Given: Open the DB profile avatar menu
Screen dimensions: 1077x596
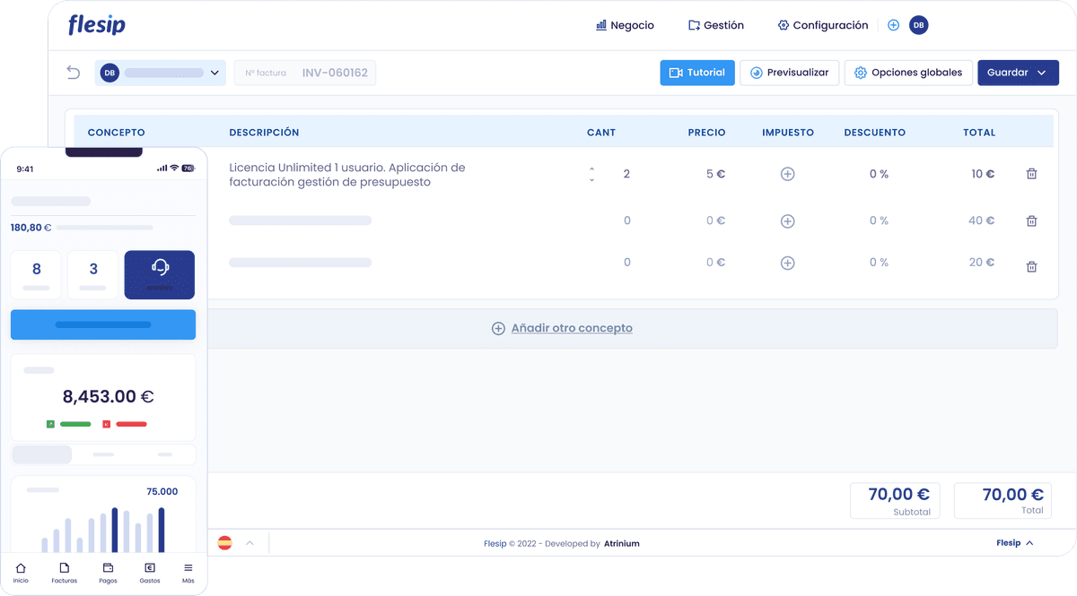Looking at the screenshot, I should [921, 25].
